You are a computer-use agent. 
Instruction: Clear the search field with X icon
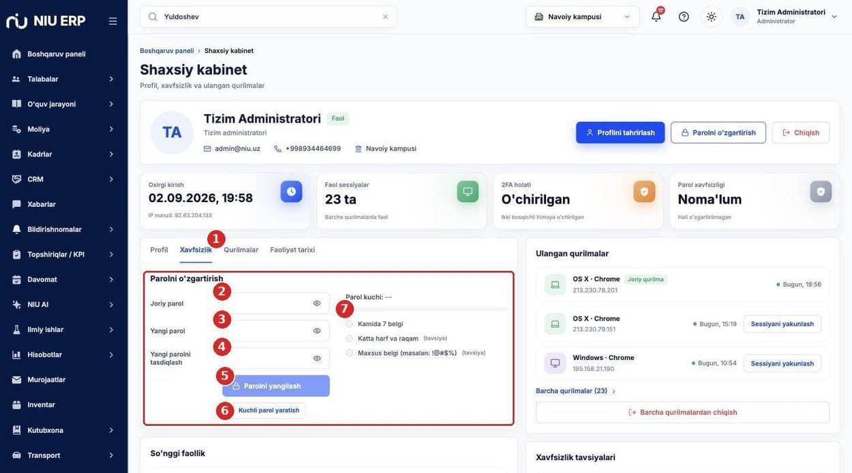[385, 16]
